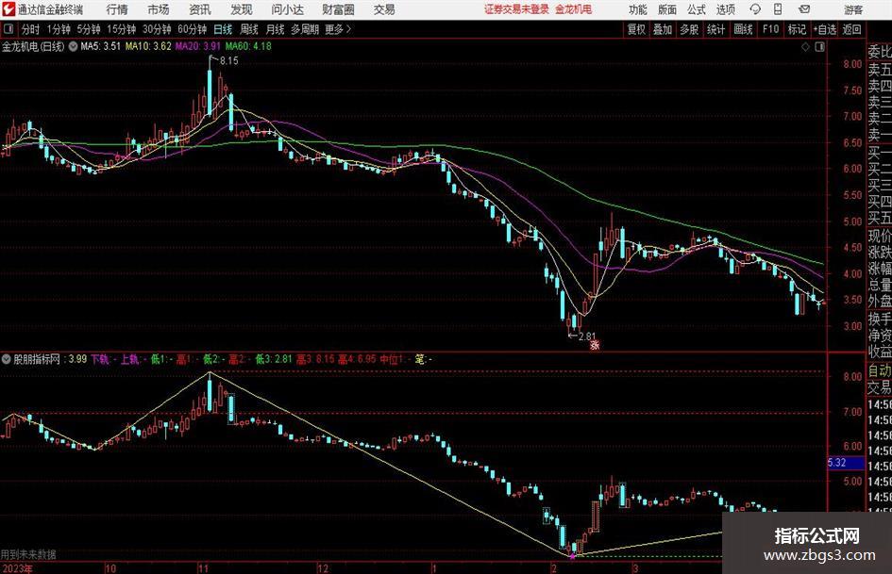Click the 复权 toolbar button
Image resolution: width=892 pixels, height=574 pixels.
636,29
